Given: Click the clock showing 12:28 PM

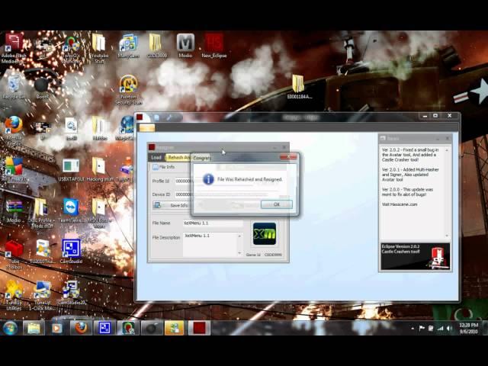Looking at the screenshot, I should [x=469, y=328].
